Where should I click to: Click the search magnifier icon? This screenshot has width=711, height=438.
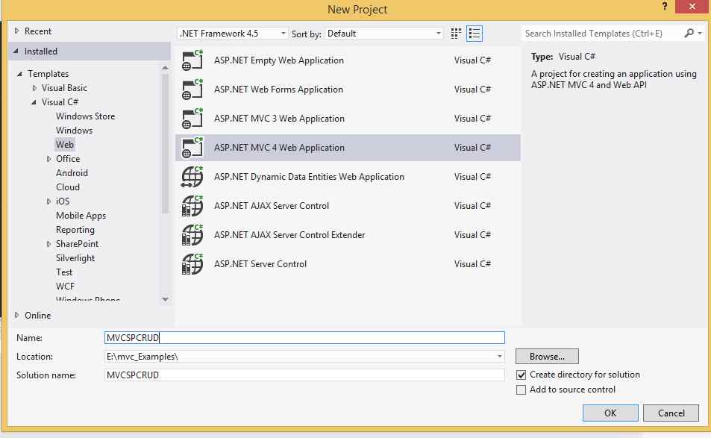(691, 33)
